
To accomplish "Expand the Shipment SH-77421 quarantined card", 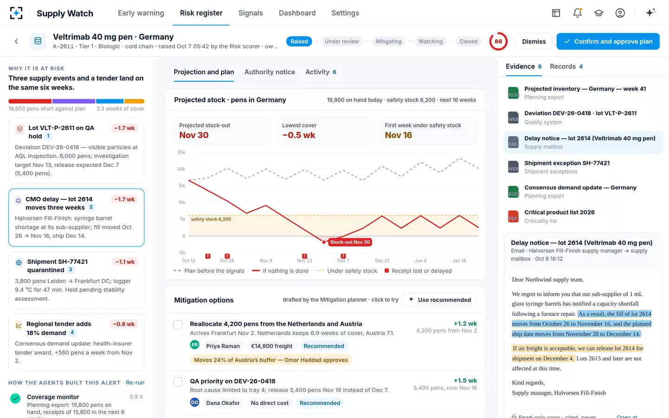I will coord(76,280).
